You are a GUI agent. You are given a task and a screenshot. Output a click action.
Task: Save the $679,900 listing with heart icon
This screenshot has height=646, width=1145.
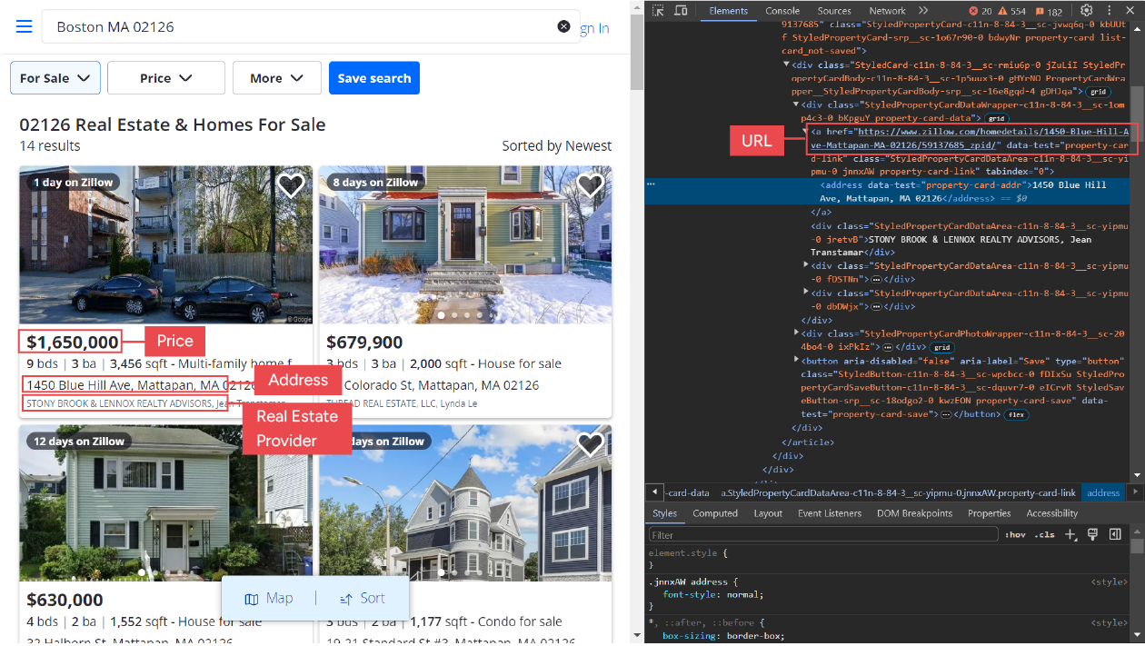click(590, 186)
